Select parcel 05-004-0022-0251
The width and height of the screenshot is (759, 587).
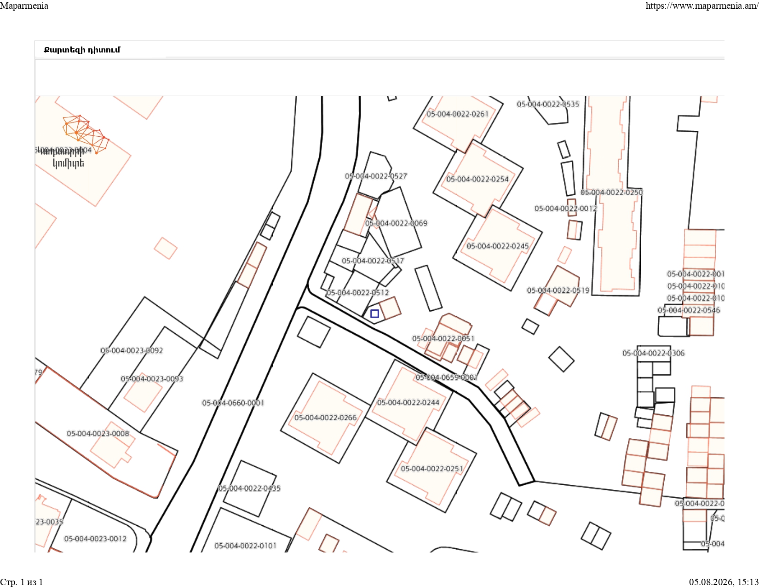pos(432,469)
